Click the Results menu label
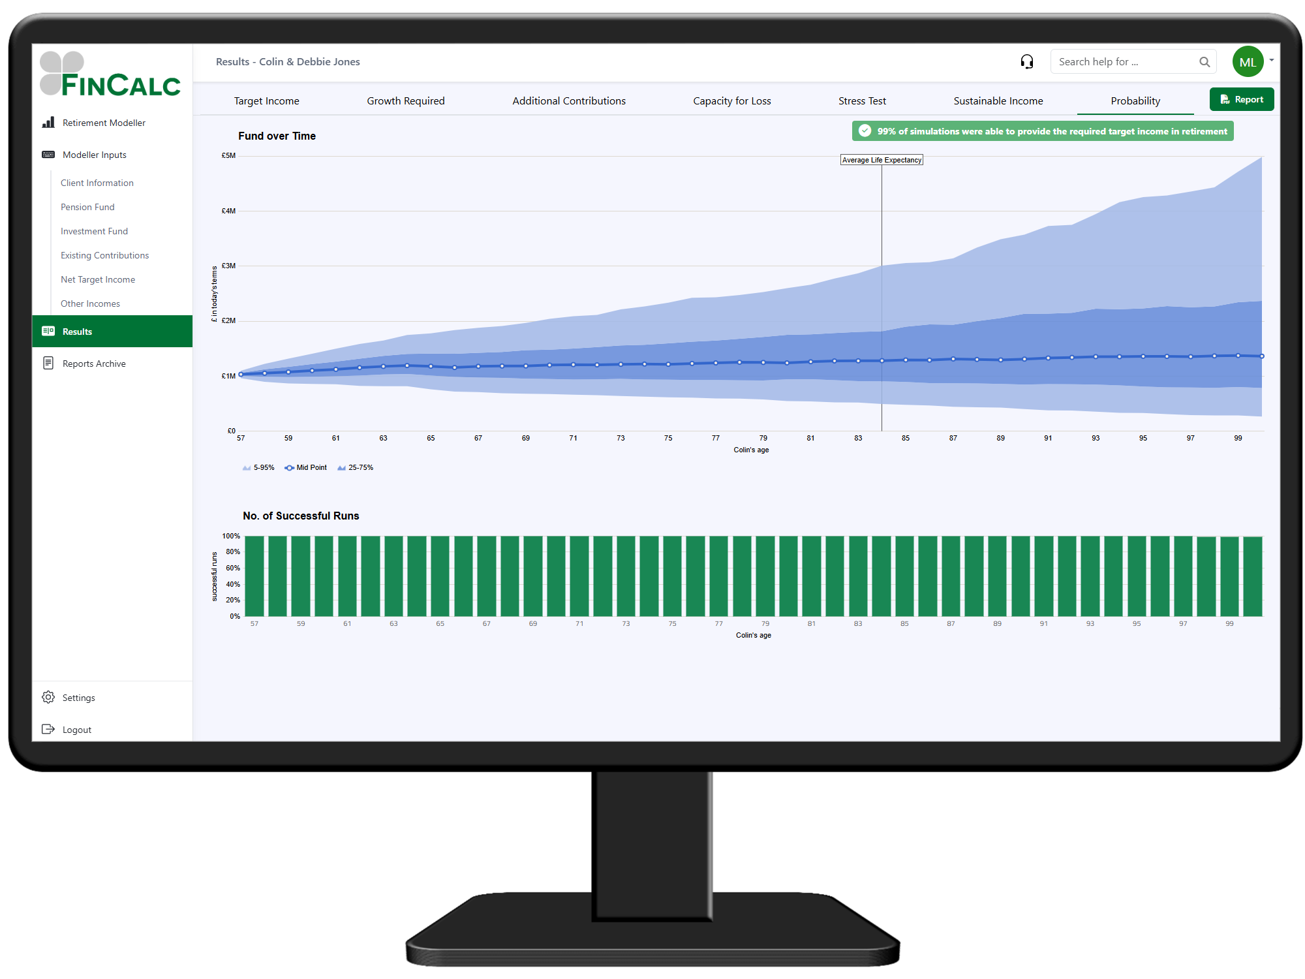This screenshot has height=979, width=1305. tap(77, 332)
